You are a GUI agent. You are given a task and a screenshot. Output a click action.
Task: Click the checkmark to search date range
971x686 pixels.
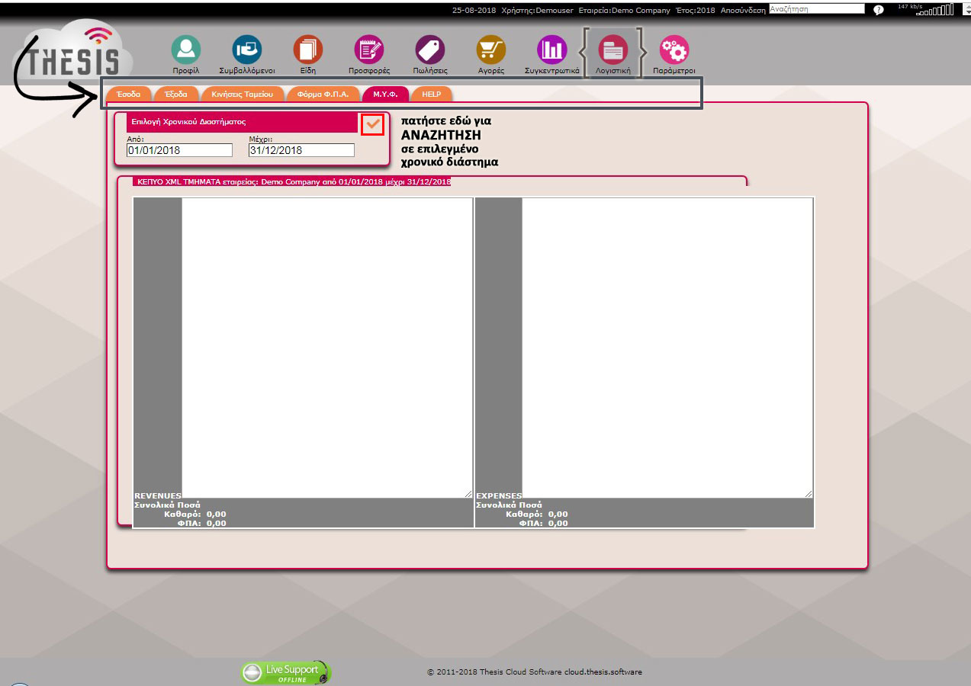click(x=372, y=125)
